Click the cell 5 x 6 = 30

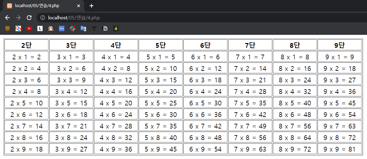161,115
